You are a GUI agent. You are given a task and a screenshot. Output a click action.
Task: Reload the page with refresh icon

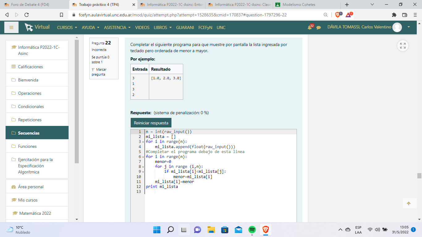(27, 15)
